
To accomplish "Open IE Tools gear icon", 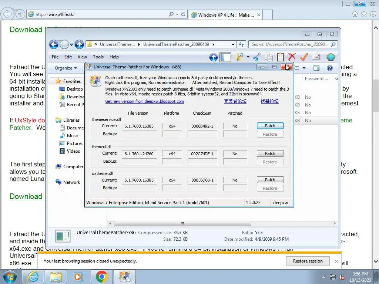I will pyautogui.click(x=373, y=14).
